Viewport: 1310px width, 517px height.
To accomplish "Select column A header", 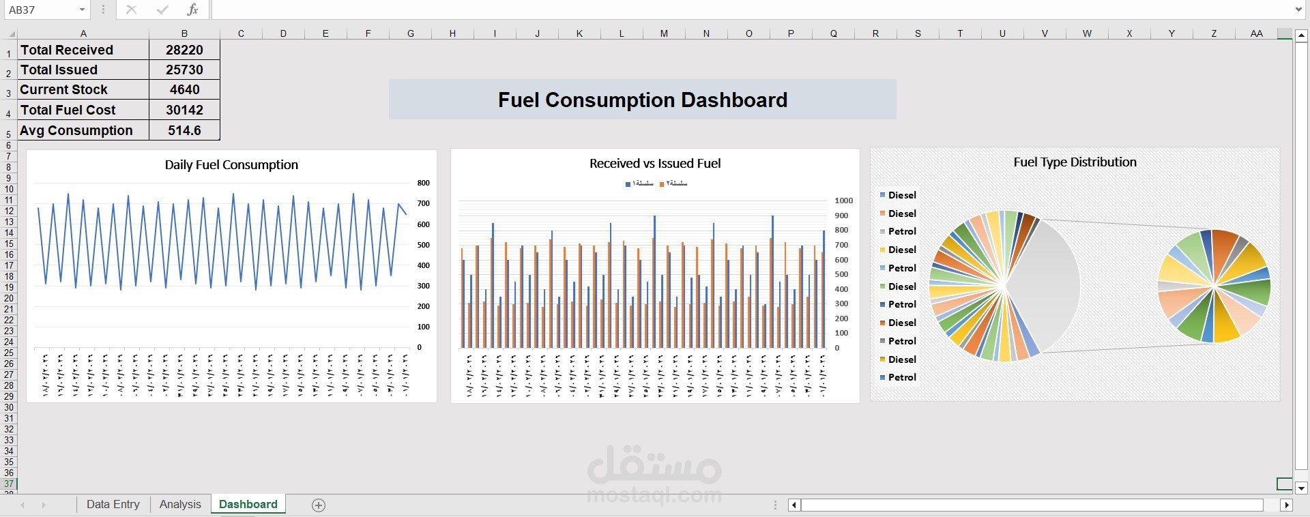I will 83,33.
